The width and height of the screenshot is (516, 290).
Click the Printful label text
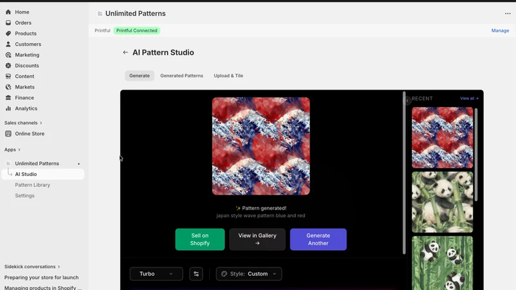[x=103, y=30]
